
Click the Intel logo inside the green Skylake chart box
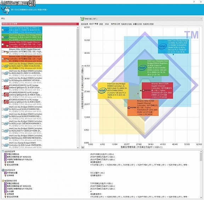point(142,68)
